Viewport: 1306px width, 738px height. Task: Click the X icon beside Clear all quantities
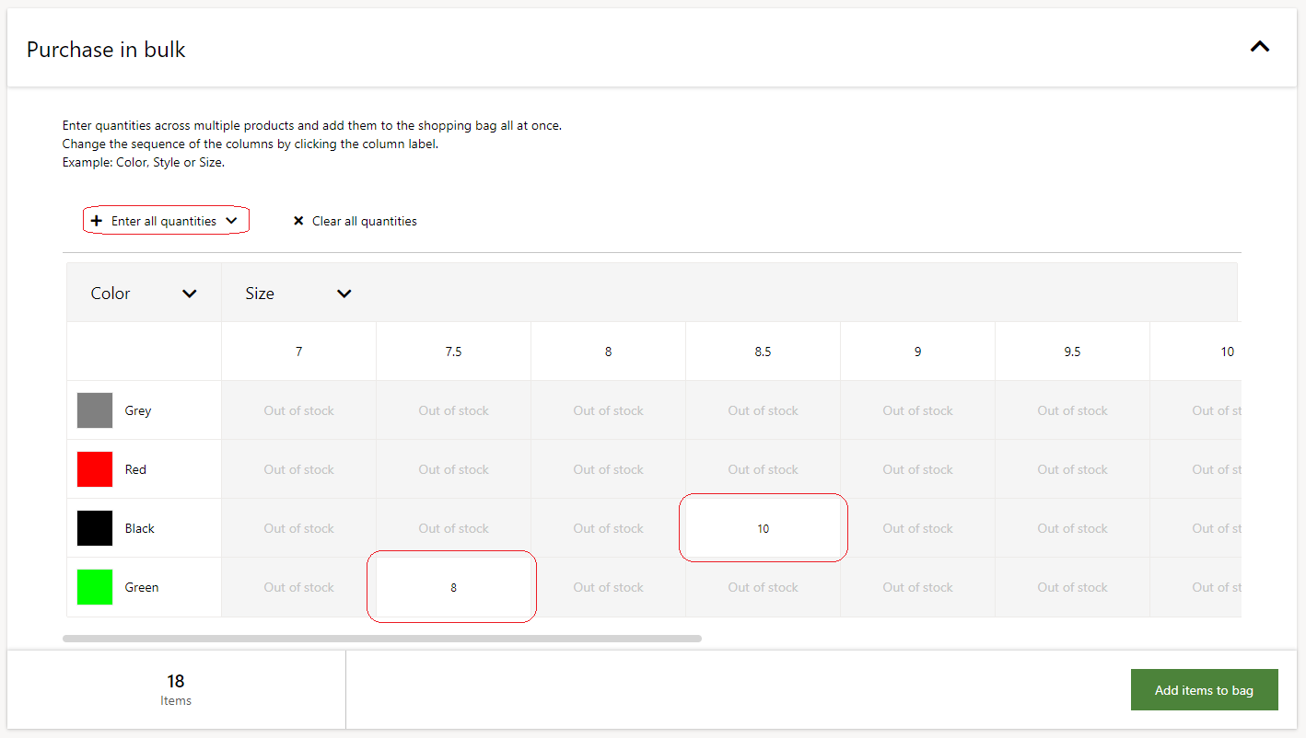[x=298, y=221]
